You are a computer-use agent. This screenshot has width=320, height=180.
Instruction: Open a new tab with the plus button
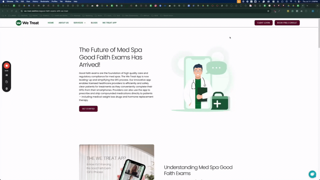point(307,6)
